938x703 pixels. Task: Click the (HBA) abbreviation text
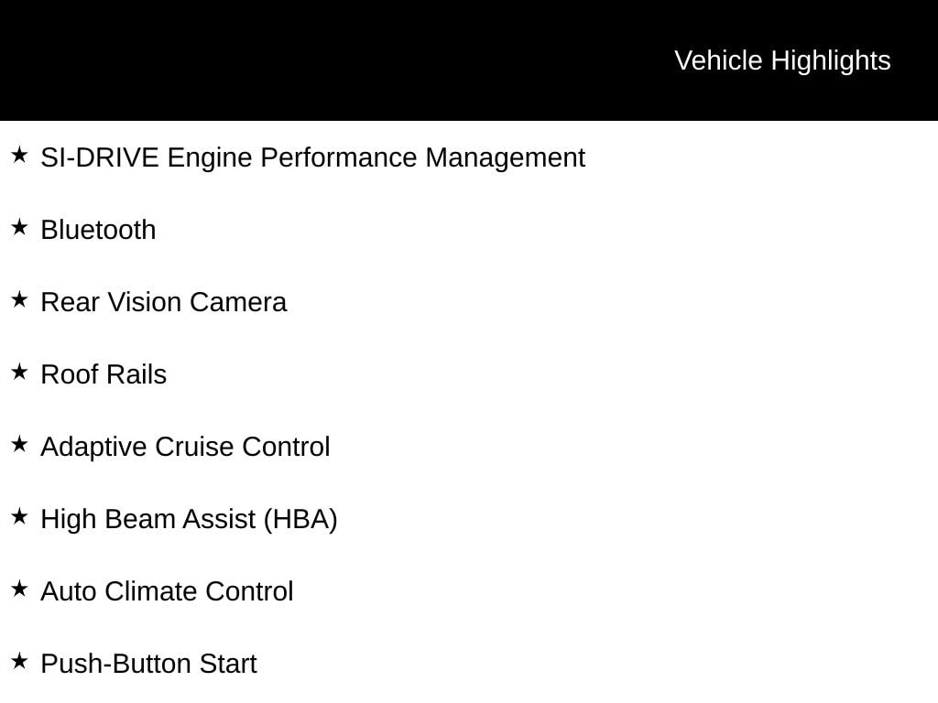coord(300,519)
